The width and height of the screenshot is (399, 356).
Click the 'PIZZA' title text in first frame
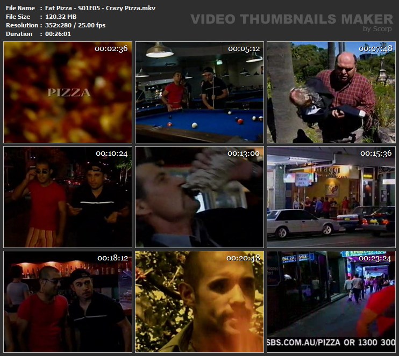click(x=69, y=93)
